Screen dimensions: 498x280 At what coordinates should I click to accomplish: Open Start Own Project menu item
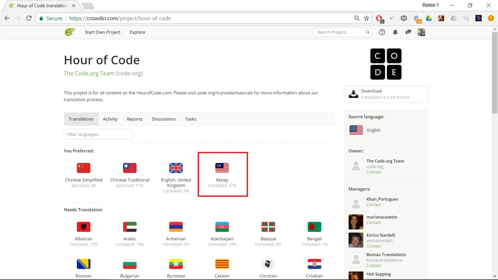[x=103, y=32]
